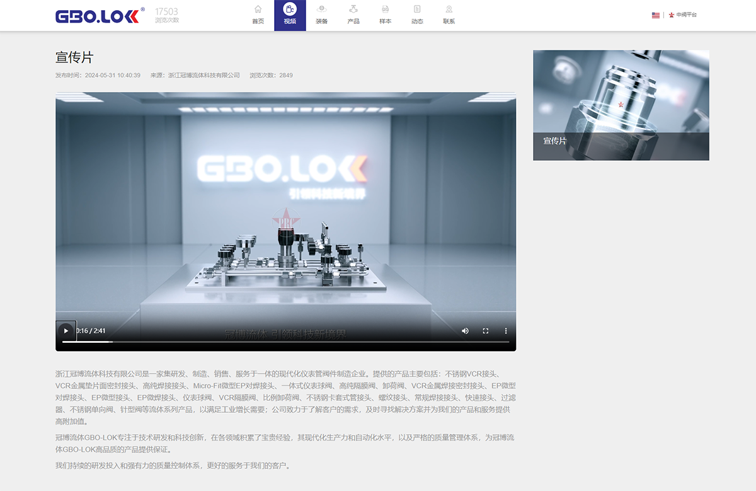Open the 联系 contact icon
Image resolution: width=756 pixels, height=491 pixels.
[x=449, y=9]
